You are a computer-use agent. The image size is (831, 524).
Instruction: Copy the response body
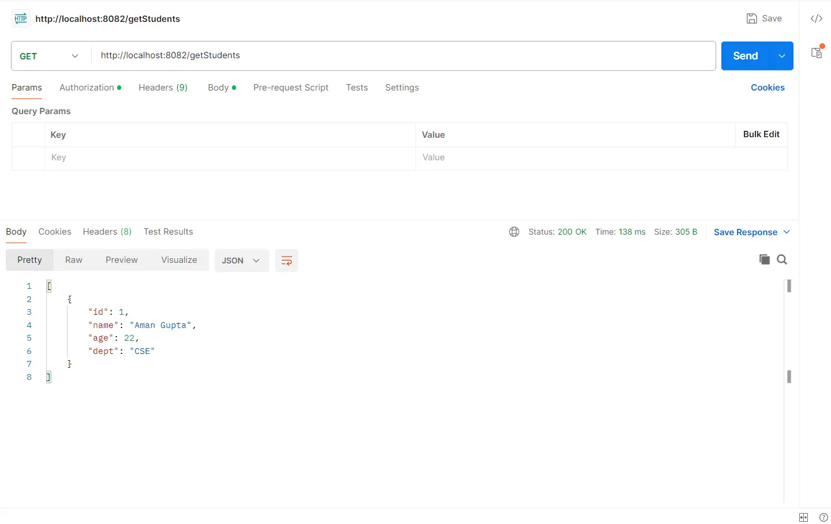[x=764, y=259]
